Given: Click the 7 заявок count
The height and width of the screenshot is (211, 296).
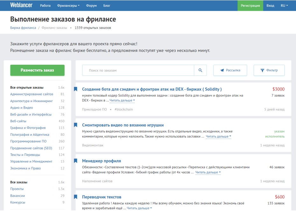Looking at the screenshot, I should [x=278, y=96].
